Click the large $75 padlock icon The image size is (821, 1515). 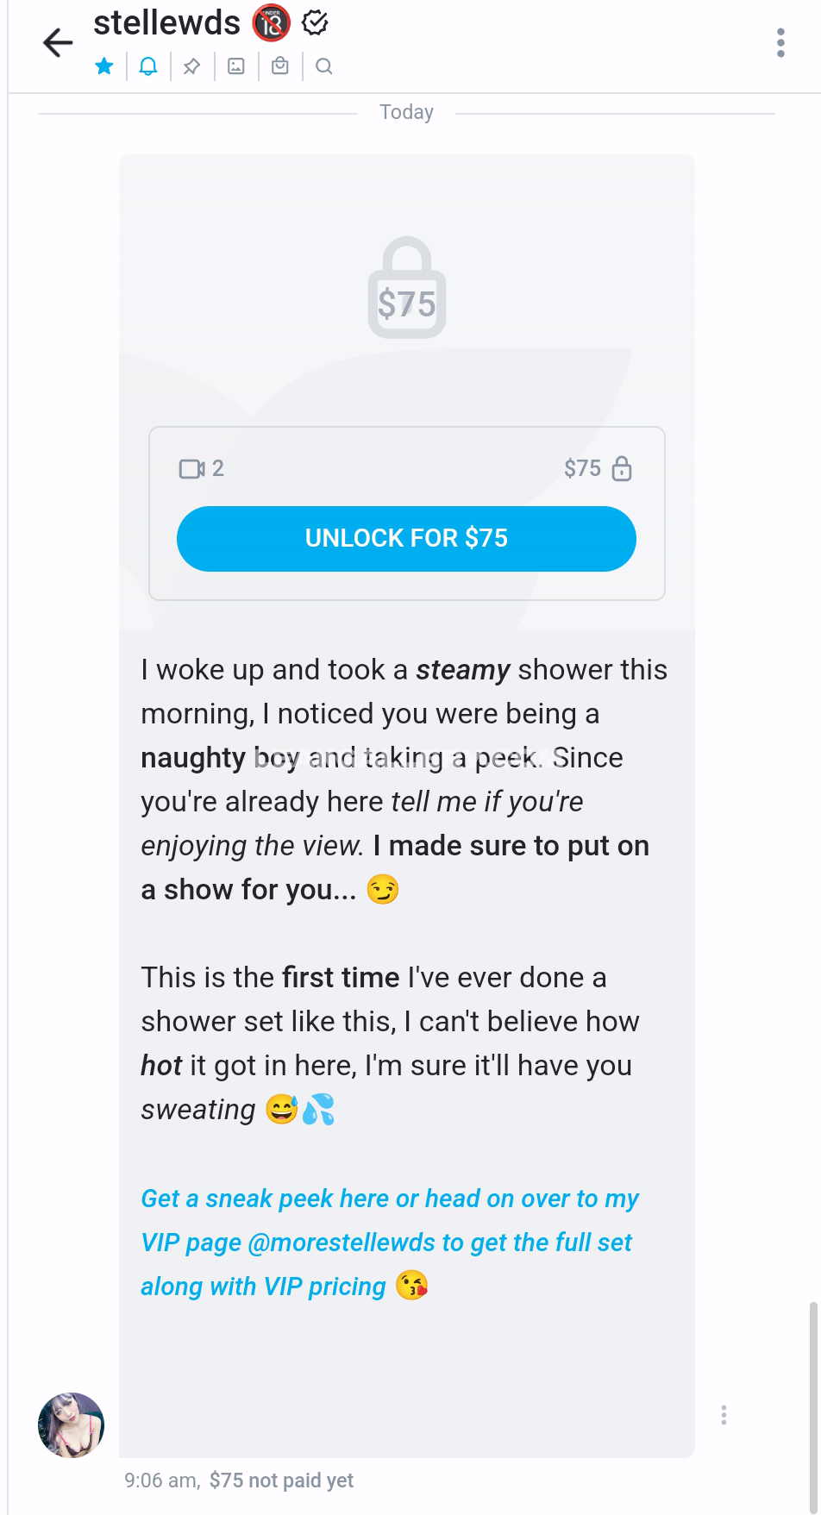point(406,289)
